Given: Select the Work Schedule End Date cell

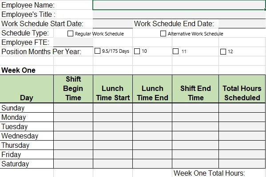Looking at the screenshot, I should pos(242,24).
